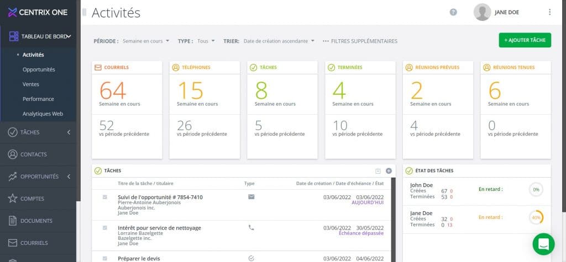Open the vertical three-dot user menu
Image resolution: width=566 pixels, height=262 pixels.
(x=549, y=12)
